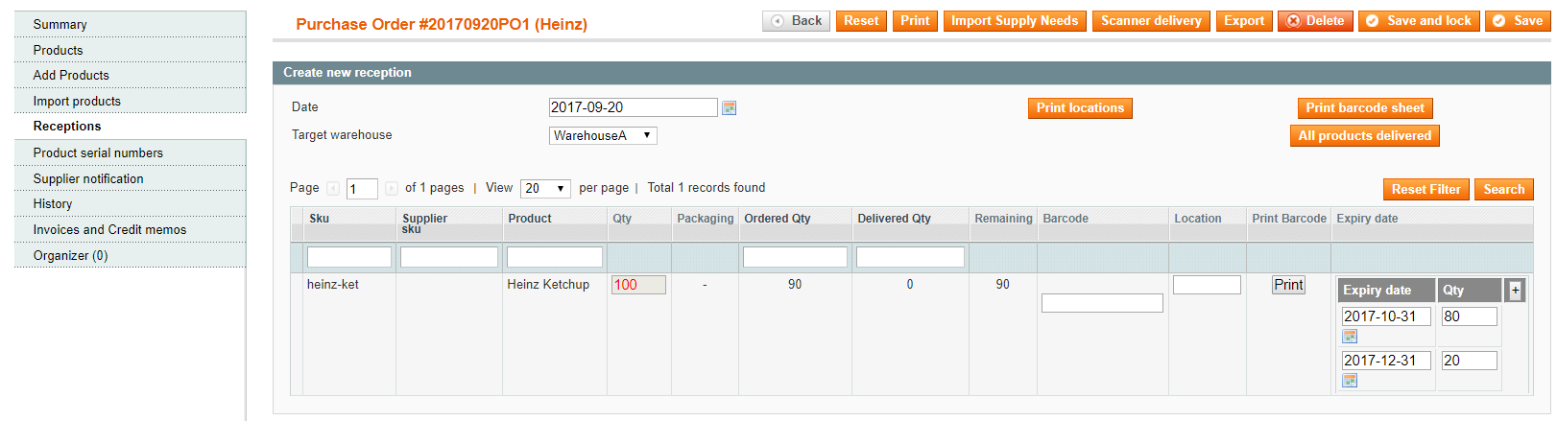Focus the Date input field

(x=633, y=107)
